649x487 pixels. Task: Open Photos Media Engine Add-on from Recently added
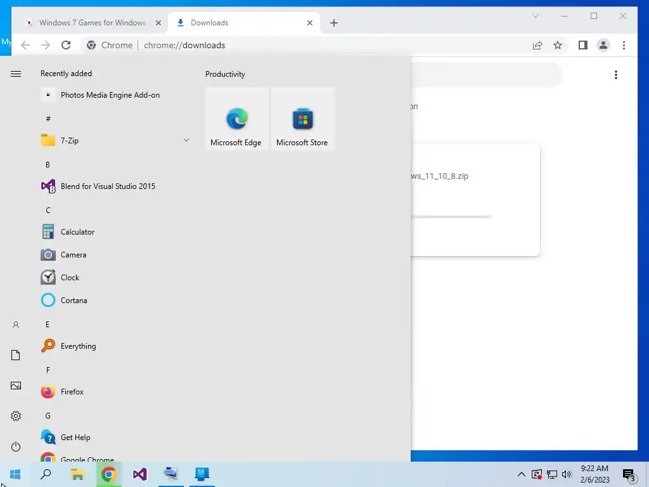pyautogui.click(x=115, y=95)
